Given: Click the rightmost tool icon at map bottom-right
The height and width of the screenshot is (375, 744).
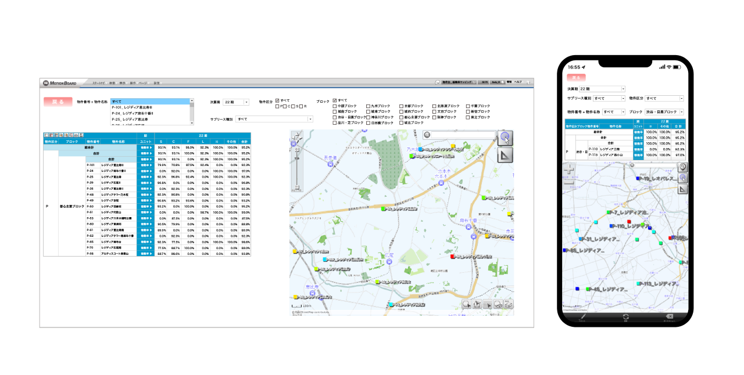Looking at the screenshot, I should click(x=509, y=304).
